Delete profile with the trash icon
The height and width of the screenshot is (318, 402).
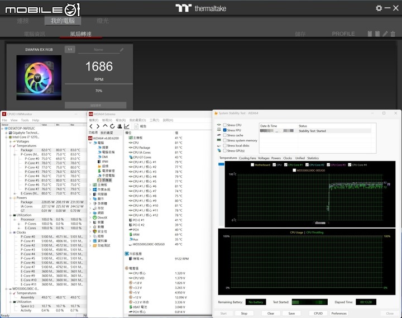(393, 34)
